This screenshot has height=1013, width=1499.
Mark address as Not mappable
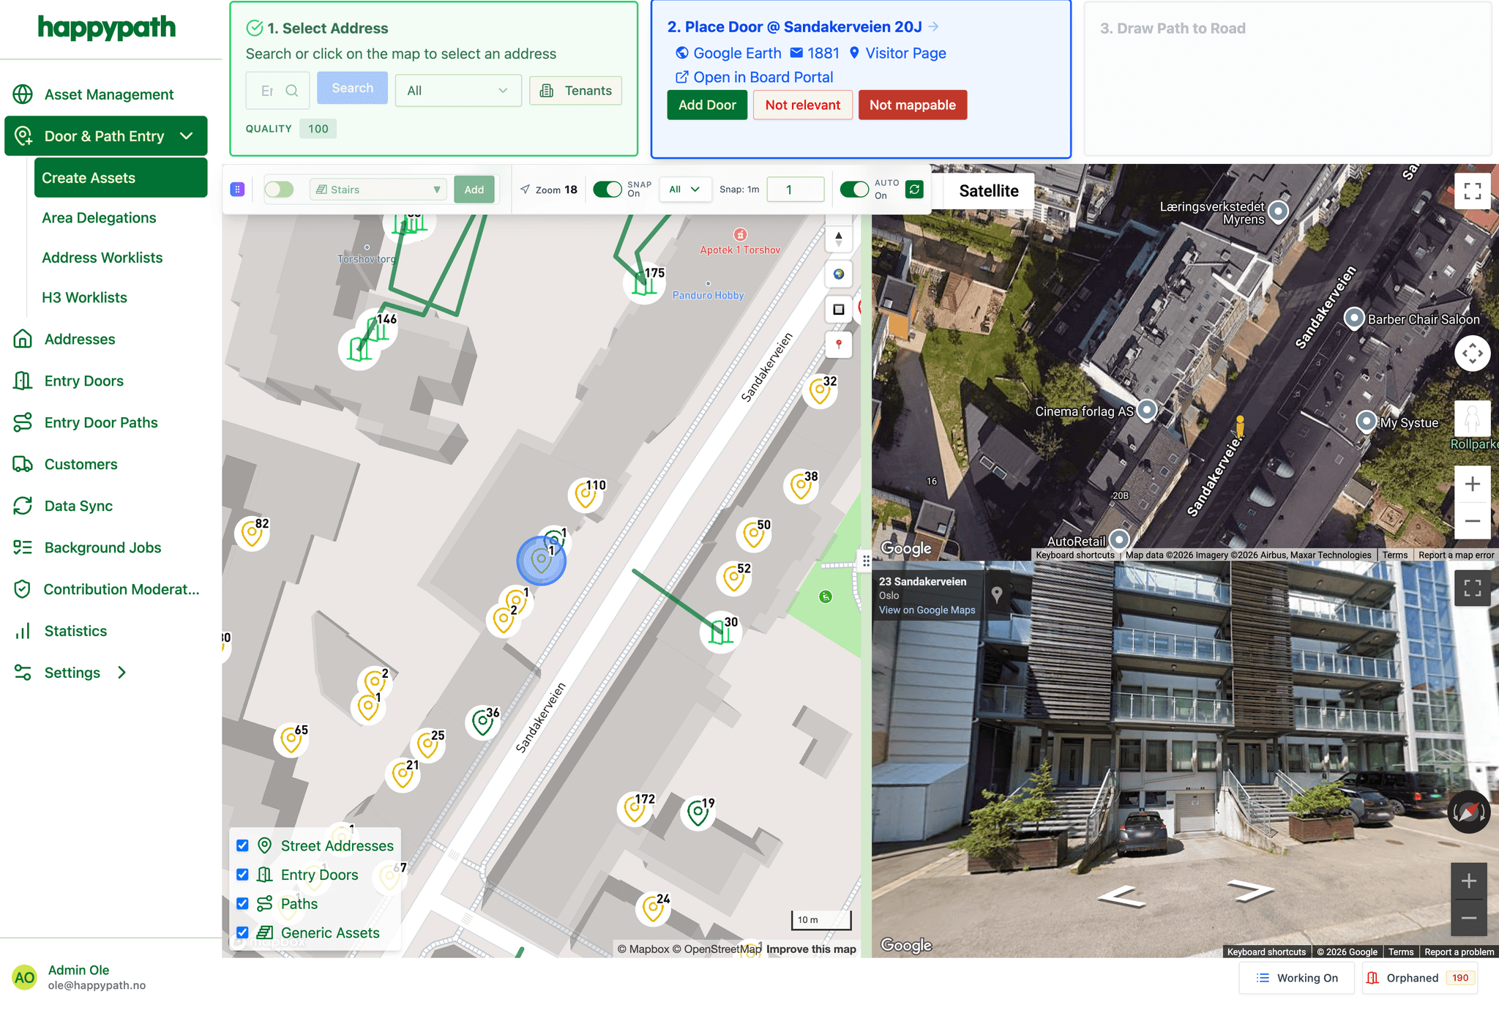(x=913, y=105)
